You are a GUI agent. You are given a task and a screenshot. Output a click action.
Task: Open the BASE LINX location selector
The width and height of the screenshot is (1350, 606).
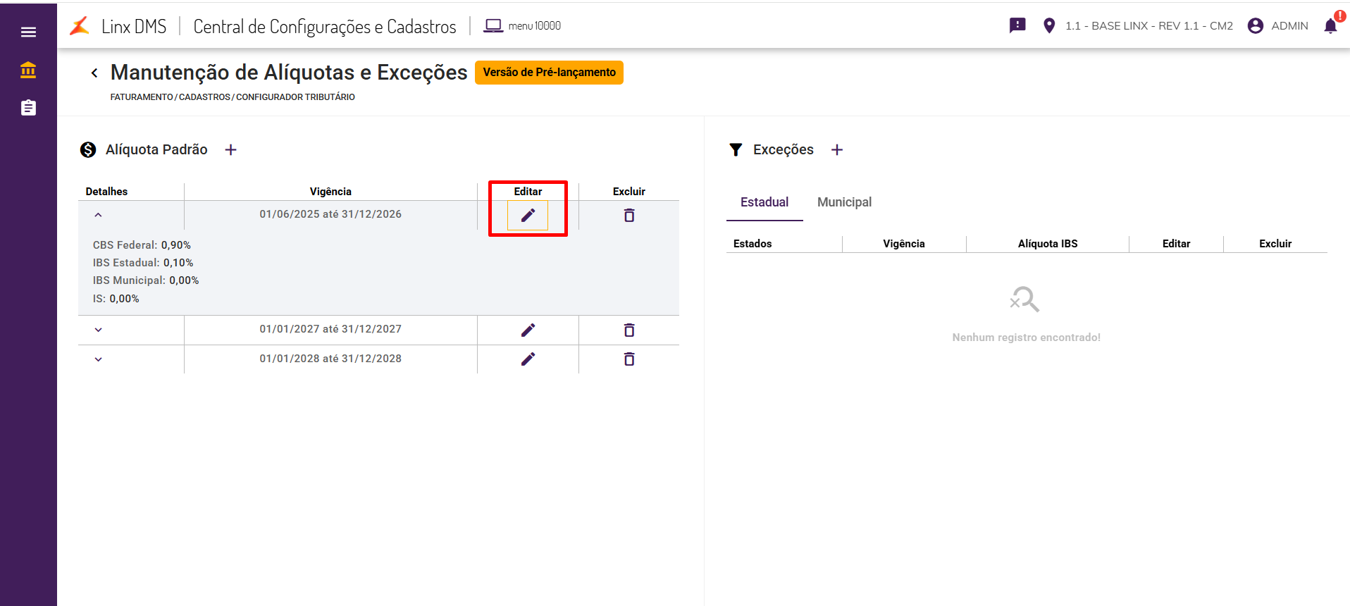tap(1138, 26)
